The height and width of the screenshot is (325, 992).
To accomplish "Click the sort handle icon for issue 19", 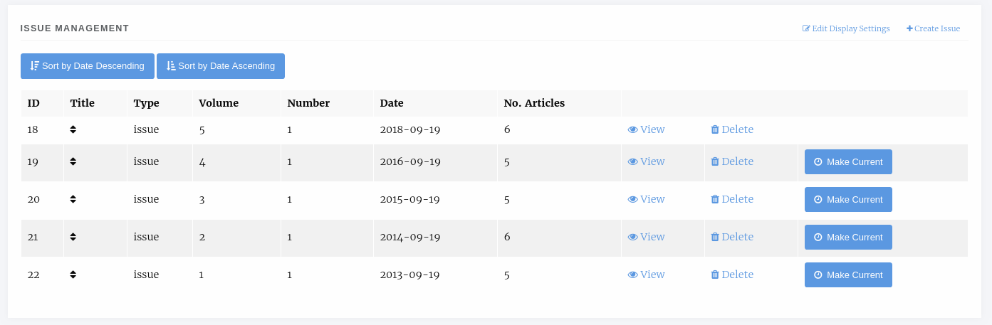I will coord(73,161).
